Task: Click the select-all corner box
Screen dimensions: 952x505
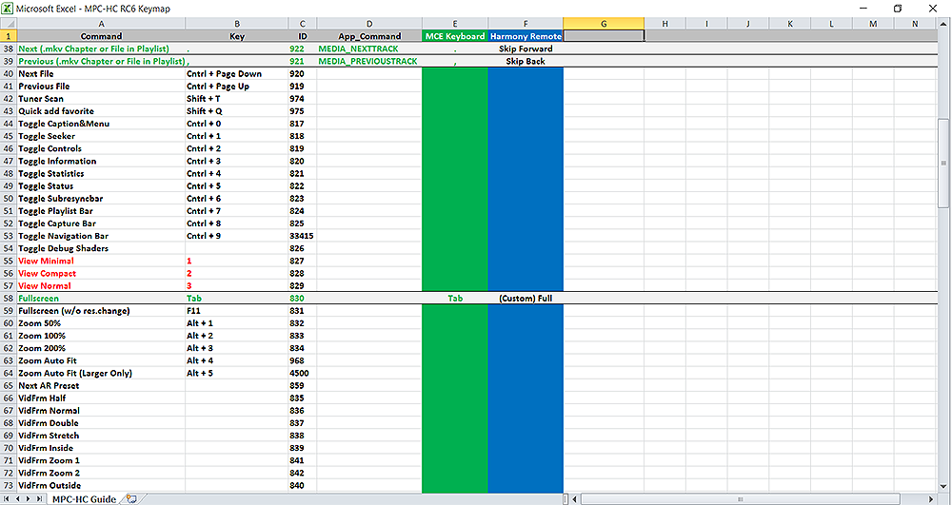Action: point(8,24)
